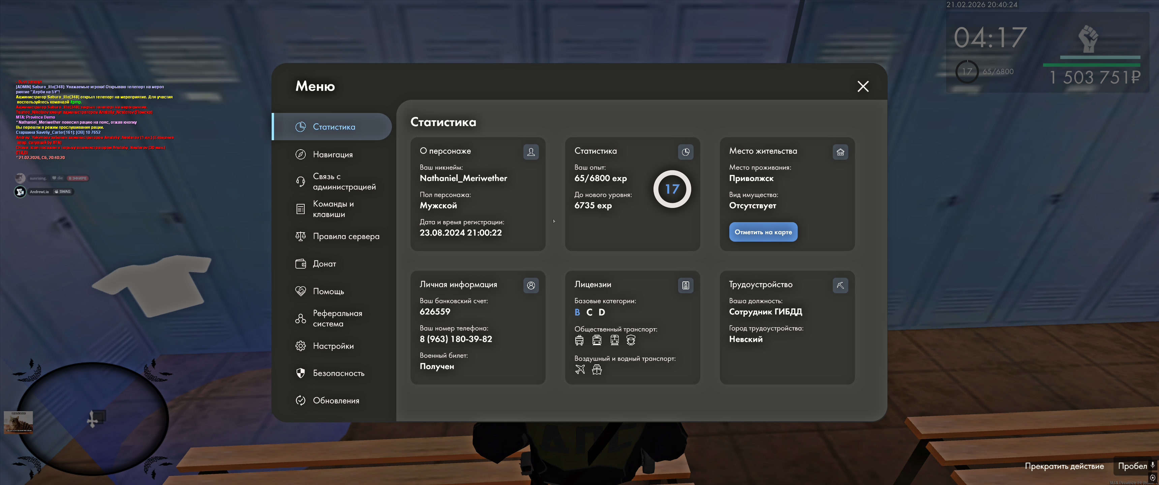This screenshot has height=485, width=1159.
Task: Click the boat license icon
Action: [x=597, y=369]
